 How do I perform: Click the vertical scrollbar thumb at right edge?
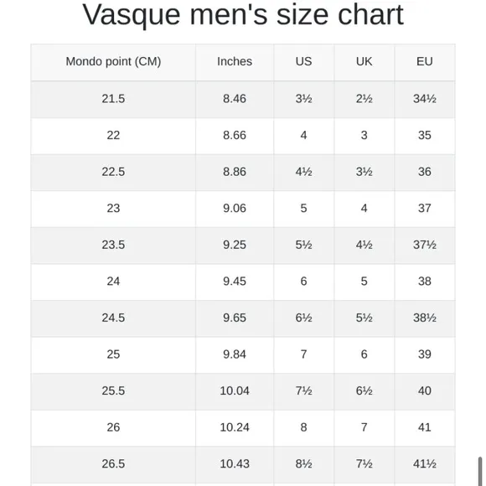point(480,471)
